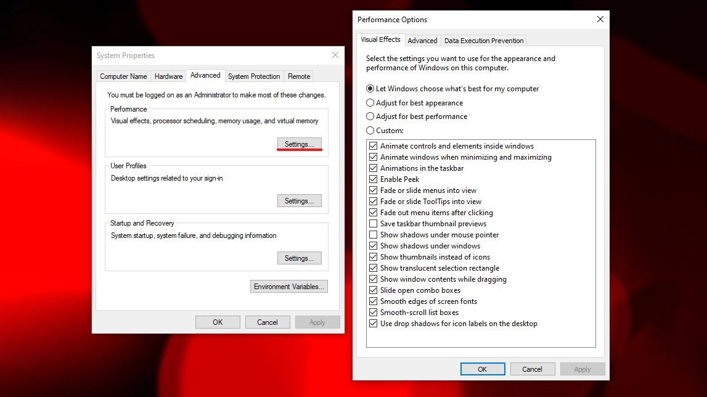Viewport: 707px width, 397px height.
Task: Click Apply in Performance Options window
Action: 582,369
